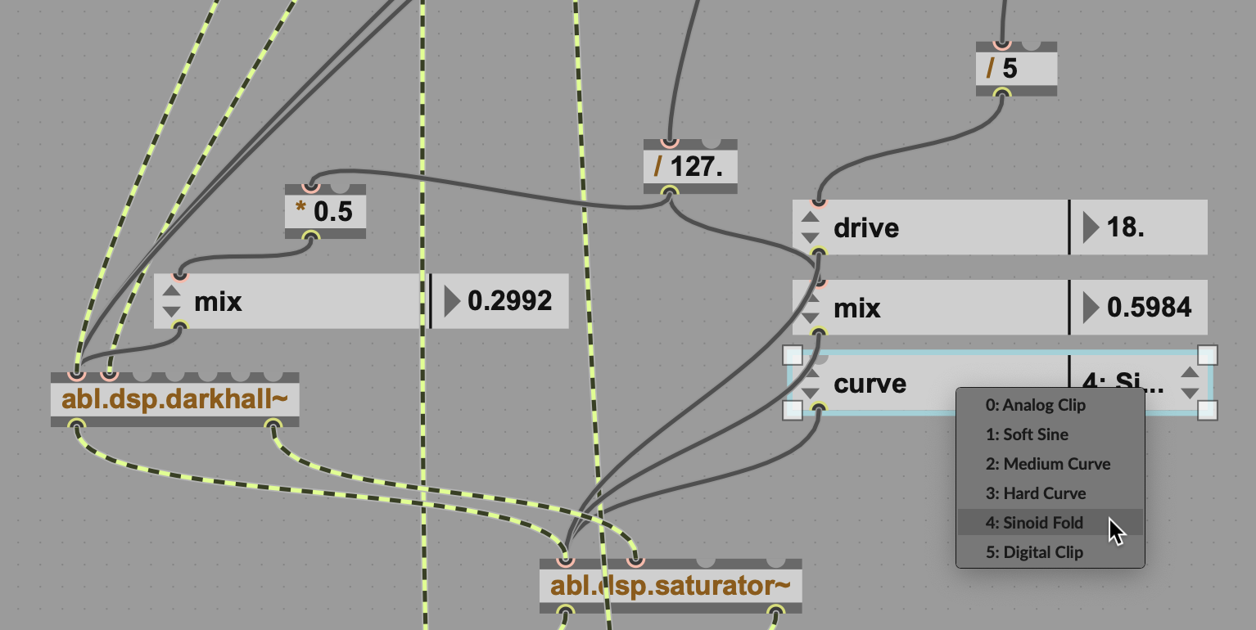1256x630 pixels.
Task: Click the abl.dsp.darkhall~ object box
Action: pyautogui.click(x=174, y=400)
